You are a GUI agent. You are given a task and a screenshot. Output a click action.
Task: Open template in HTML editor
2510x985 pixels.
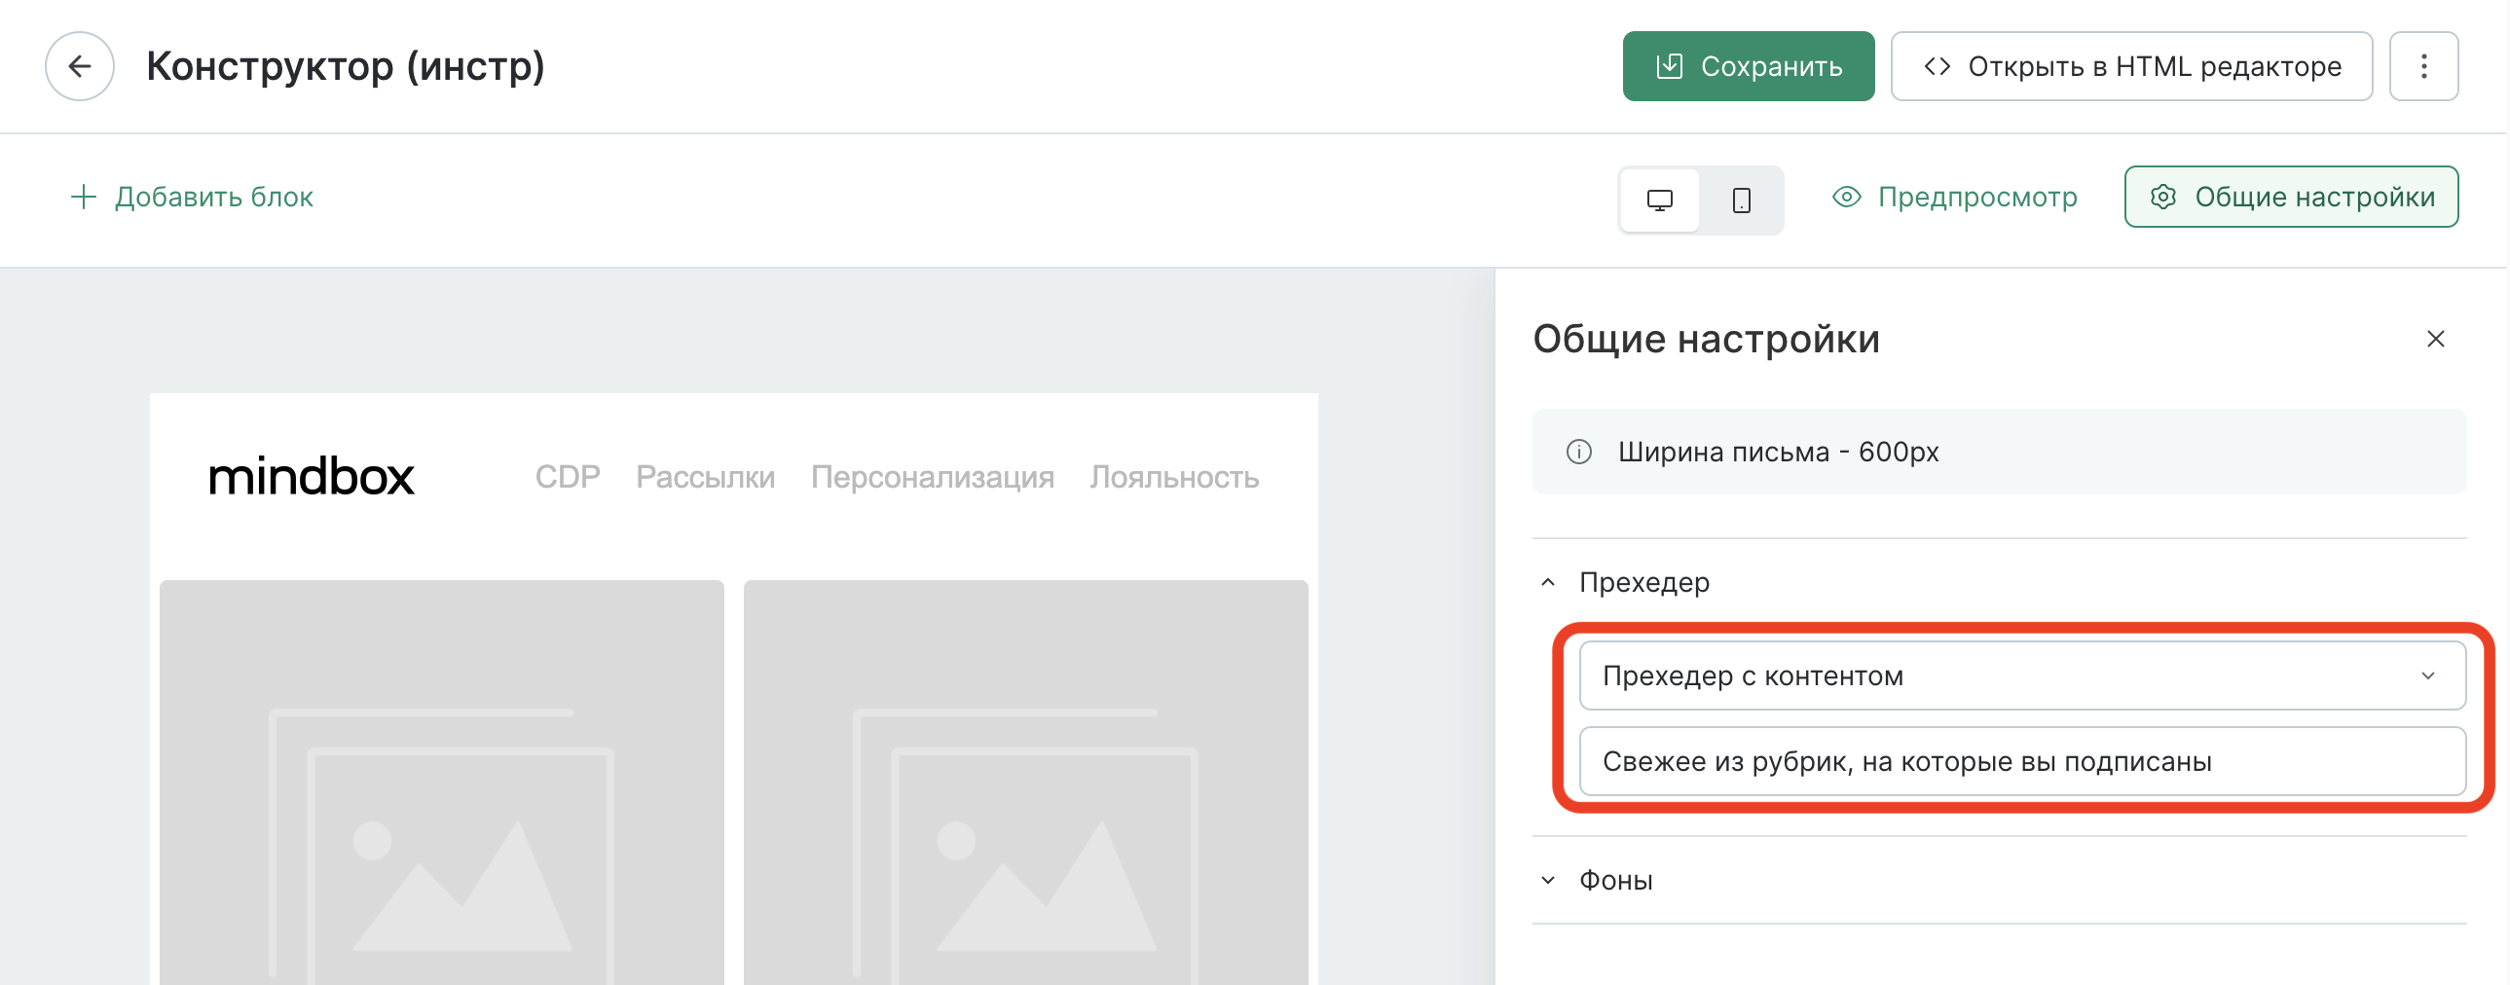tap(2131, 66)
